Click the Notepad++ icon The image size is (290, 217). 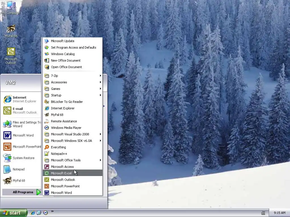coord(47,153)
